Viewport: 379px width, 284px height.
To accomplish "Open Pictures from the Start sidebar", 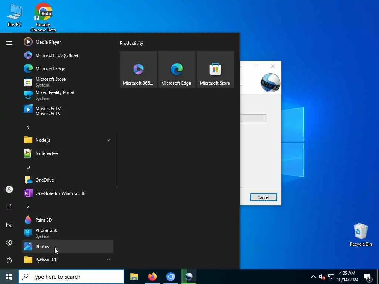I will point(9,225).
